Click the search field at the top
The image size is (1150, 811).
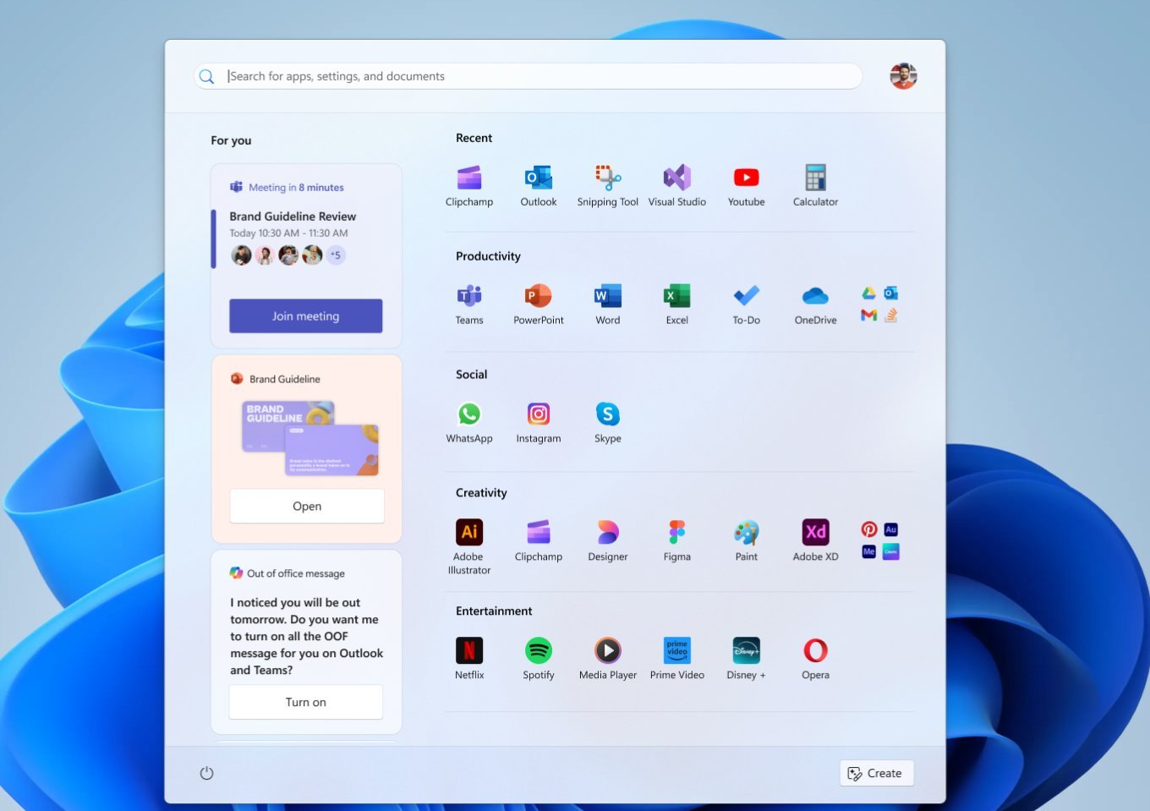[x=524, y=75]
